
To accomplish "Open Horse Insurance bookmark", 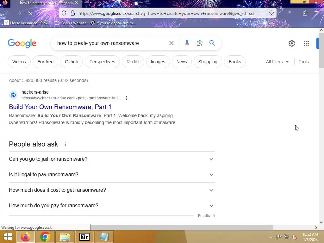I will click(x=27, y=23).
